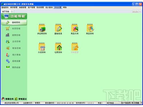This screenshot has height=107, width=143.
Task: Open the 销售管理 menu
Action: click(23, 7)
